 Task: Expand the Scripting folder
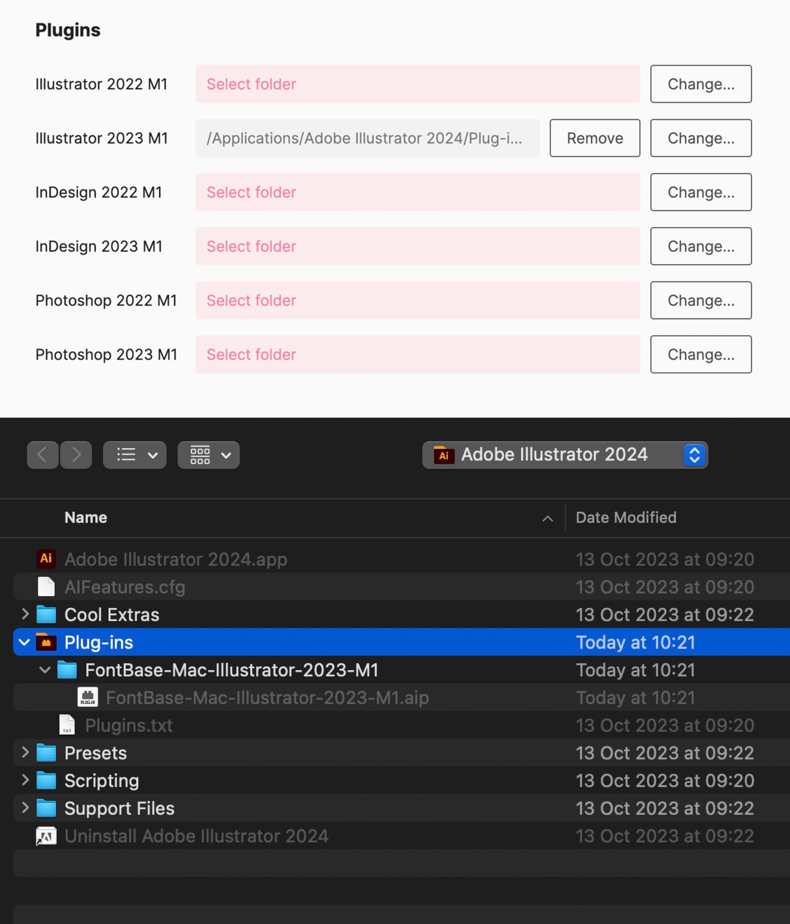click(26, 780)
